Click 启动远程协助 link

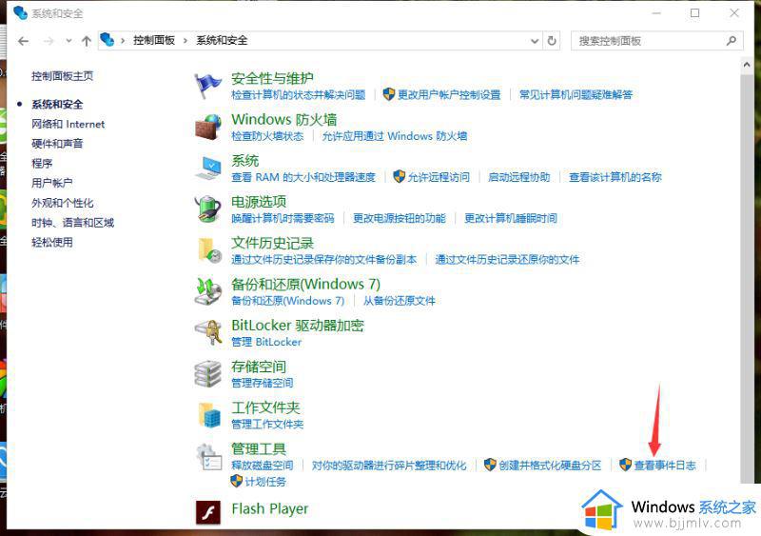518,177
